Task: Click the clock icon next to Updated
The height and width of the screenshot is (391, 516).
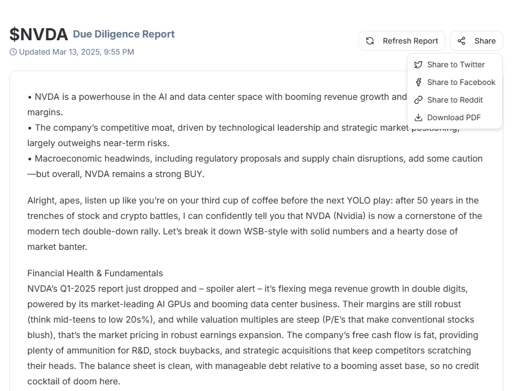Action: tap(13, 52)
